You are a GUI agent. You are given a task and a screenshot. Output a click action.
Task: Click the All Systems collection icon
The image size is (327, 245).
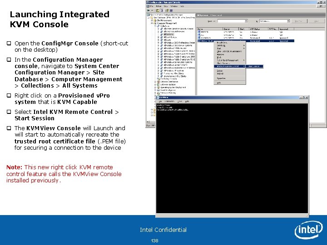[x=162, y=34]
